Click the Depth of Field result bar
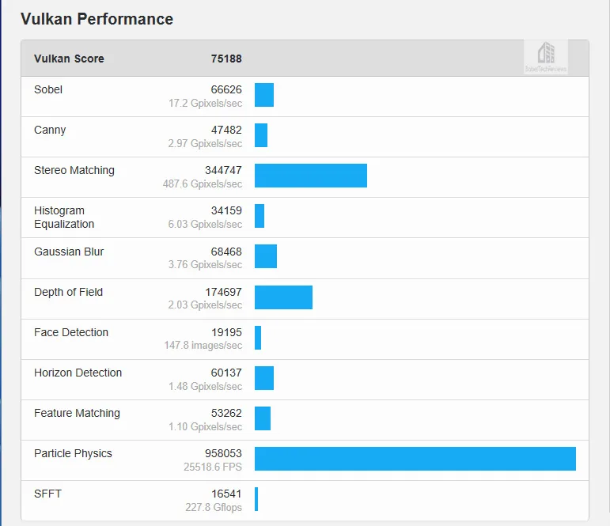Viewport: 610px width, 526px height. coord(283,297)
